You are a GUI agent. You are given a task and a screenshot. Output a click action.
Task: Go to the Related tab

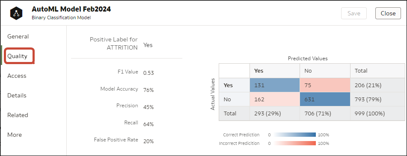[18, 115]
